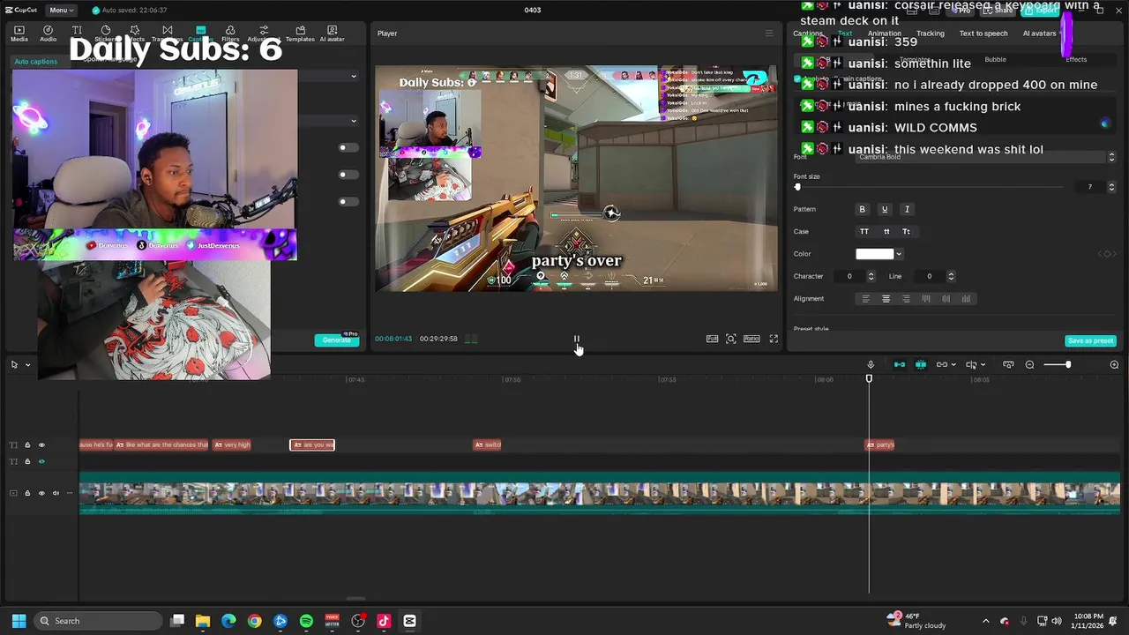Select the 'are you wa' caption clip
Viewport: 1129px width, 635px height.
click(312, 444)
